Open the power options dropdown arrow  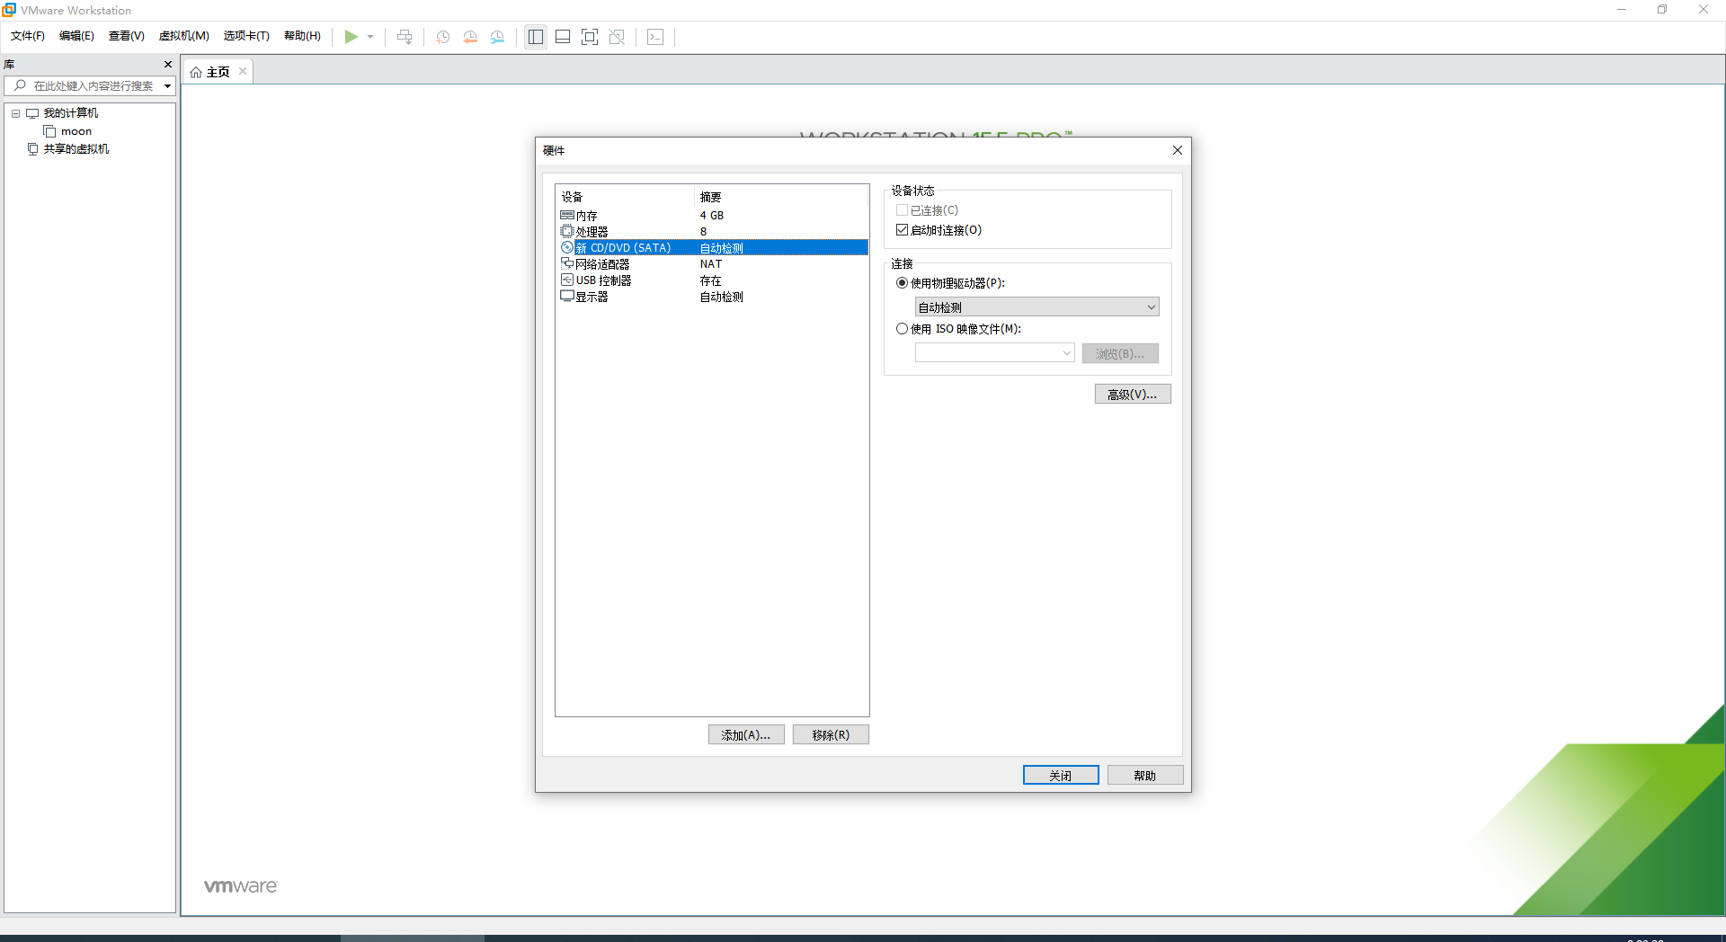click(370, 37)
